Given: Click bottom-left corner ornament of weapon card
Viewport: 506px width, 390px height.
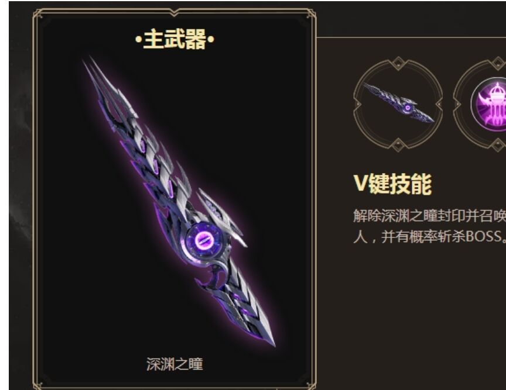Looking at the screenshot, I should click(x=39, y=385).
